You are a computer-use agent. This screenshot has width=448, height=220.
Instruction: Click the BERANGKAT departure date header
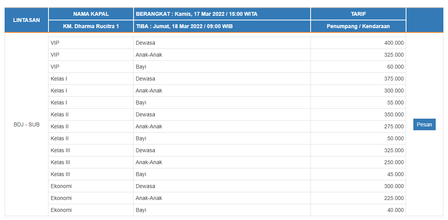(196, 14)
